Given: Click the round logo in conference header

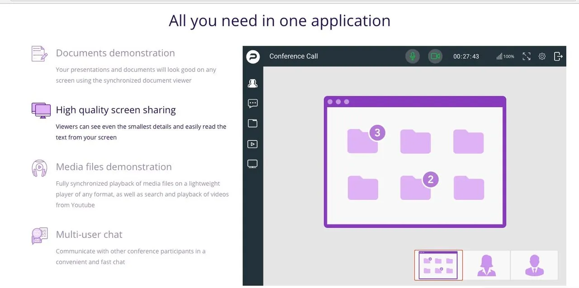Looking at the screenshot, I should [253, 57].
